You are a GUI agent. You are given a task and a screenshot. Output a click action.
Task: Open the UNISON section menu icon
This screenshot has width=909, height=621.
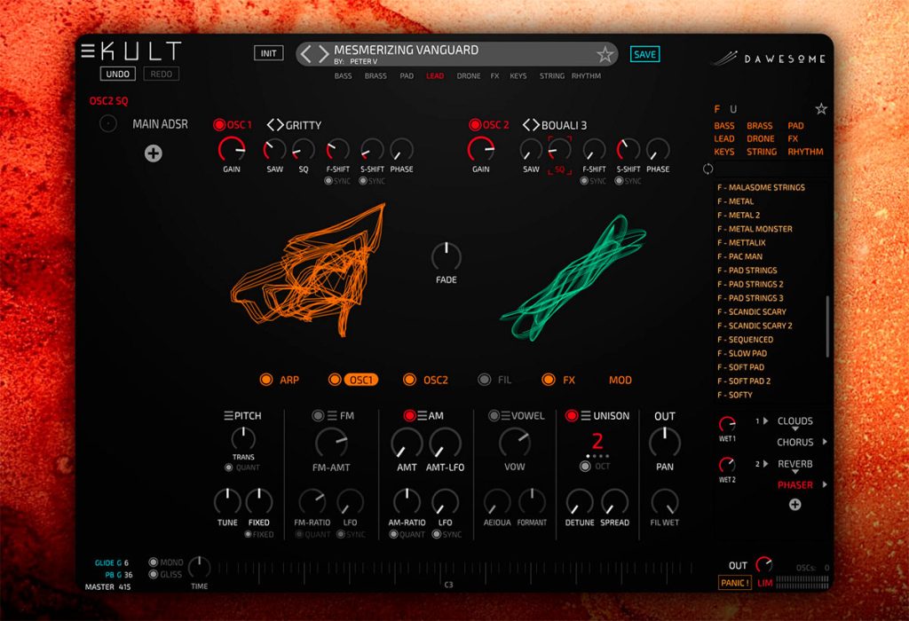pos(586,415)
